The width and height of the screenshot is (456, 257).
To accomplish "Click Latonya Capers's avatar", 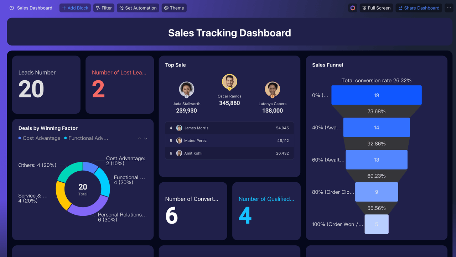I will pyautogui.click(x=273, y=89).
